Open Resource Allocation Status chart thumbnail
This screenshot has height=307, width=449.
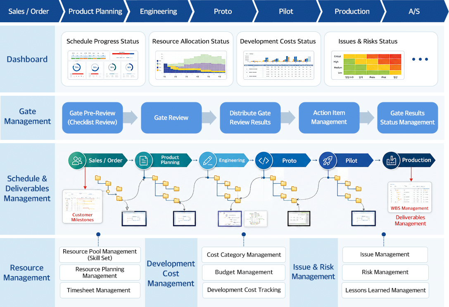(191, 65)
